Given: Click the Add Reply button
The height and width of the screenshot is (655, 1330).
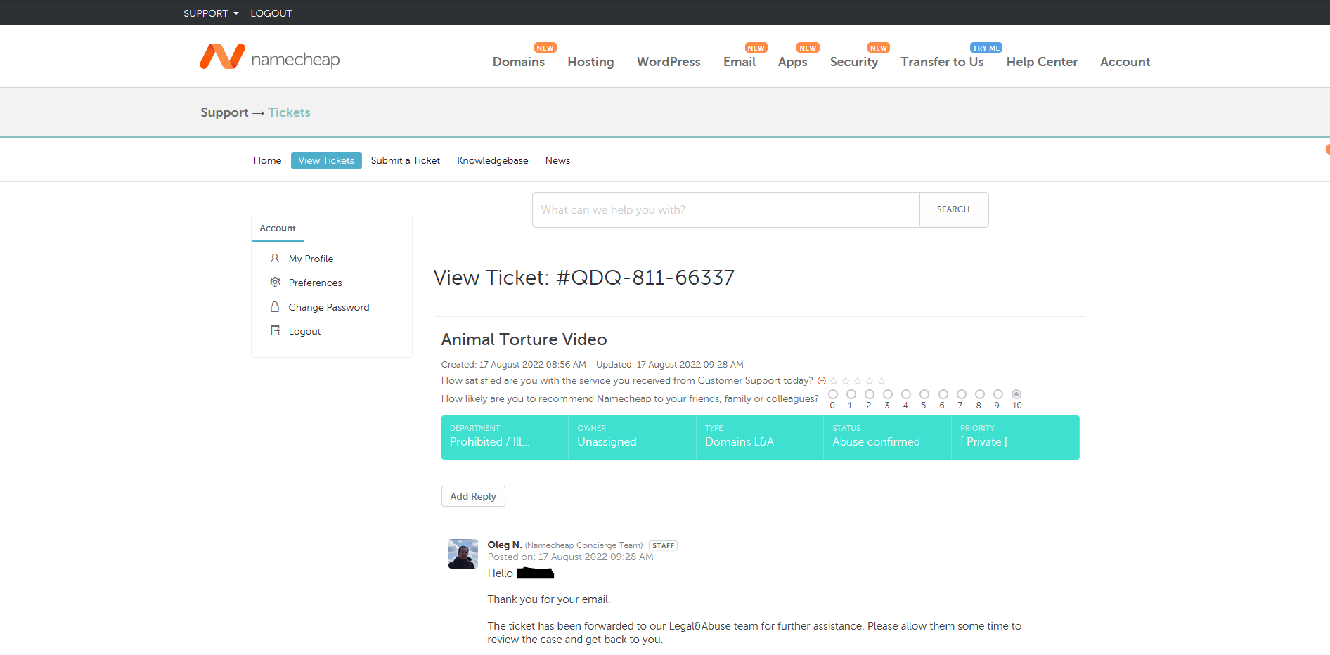Looking at the screenshot, I should 473,496.
